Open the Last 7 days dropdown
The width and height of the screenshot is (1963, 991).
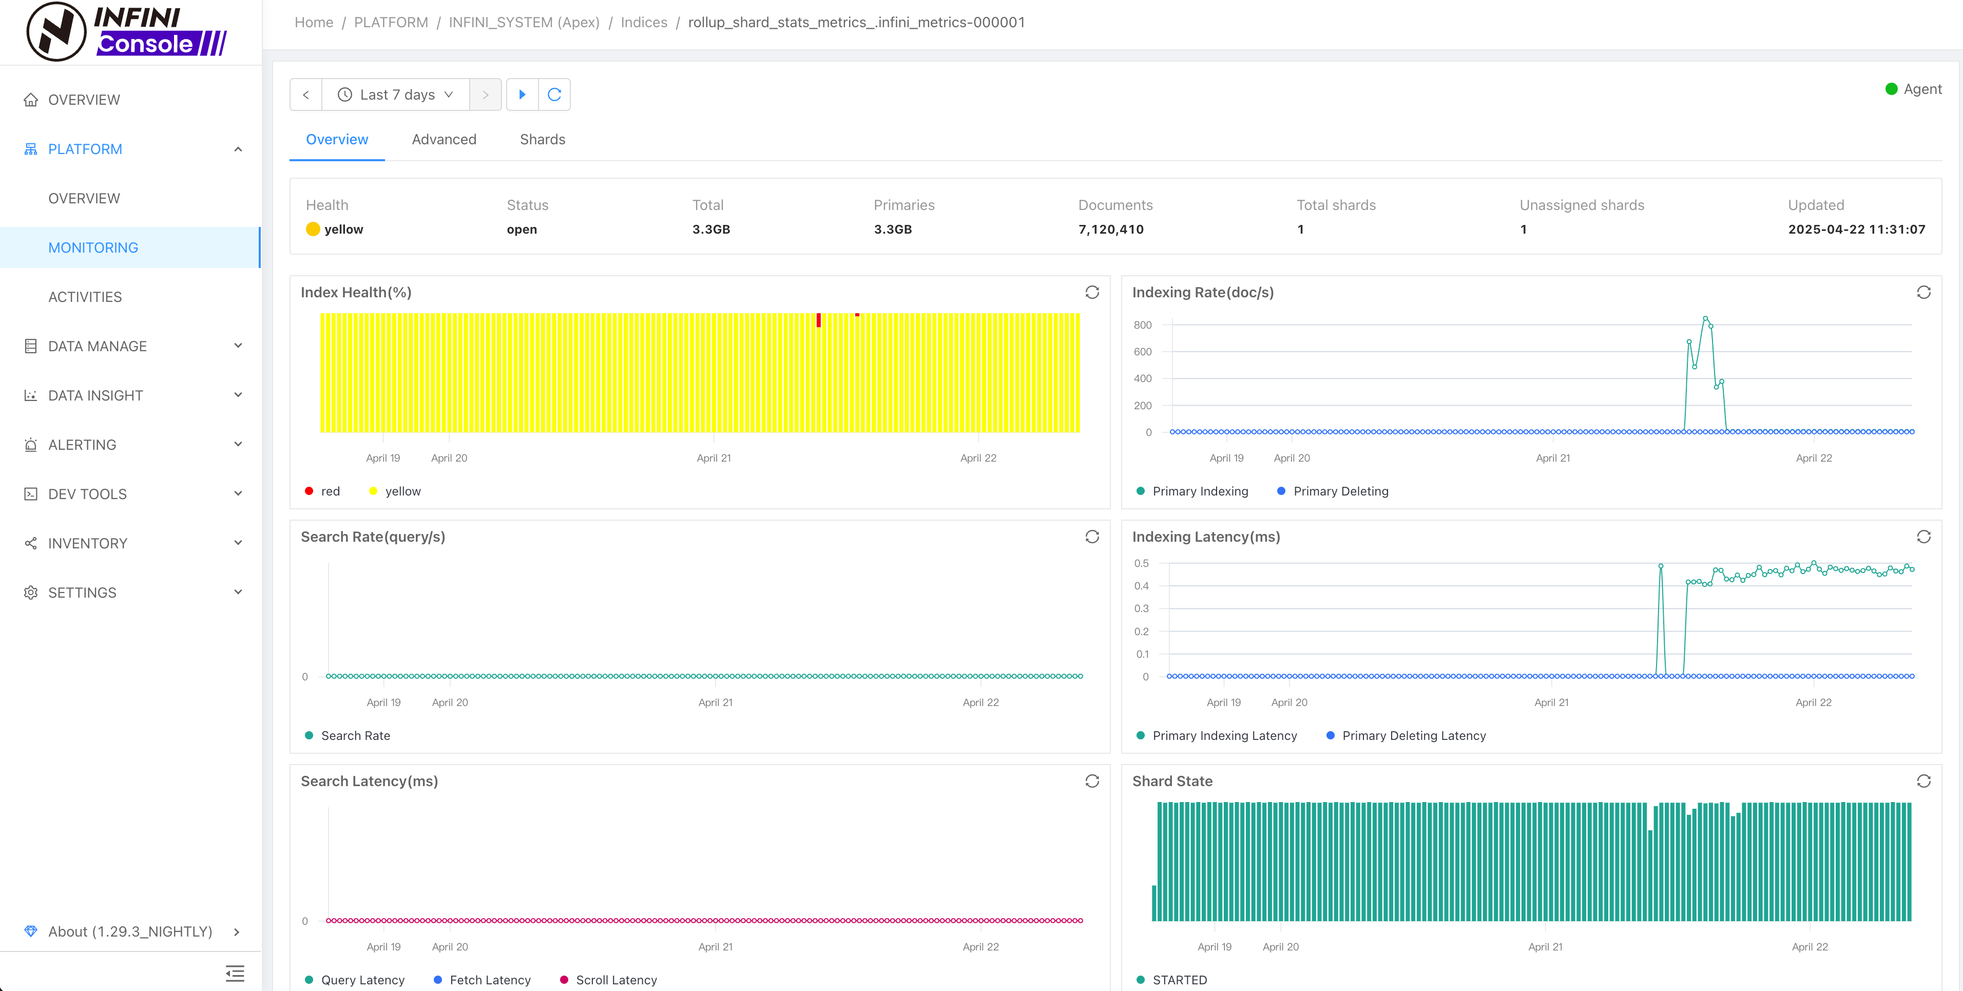click(396, 94)
